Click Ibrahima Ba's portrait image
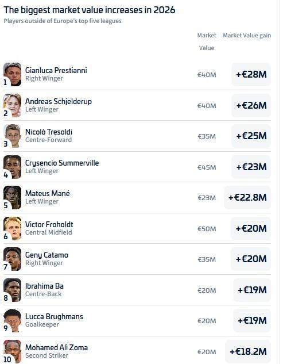Image resolution: width=283 pixels, height=364 pixels. (13, 290)
